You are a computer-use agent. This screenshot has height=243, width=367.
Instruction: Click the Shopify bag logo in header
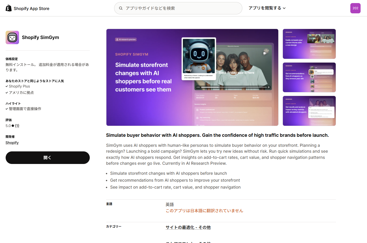pos(9,8)
